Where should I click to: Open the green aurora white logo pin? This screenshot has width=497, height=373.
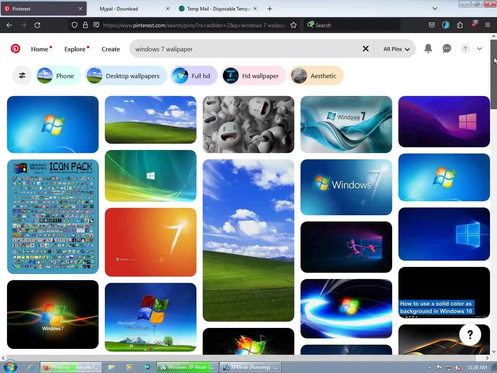[x=151, y=176]
